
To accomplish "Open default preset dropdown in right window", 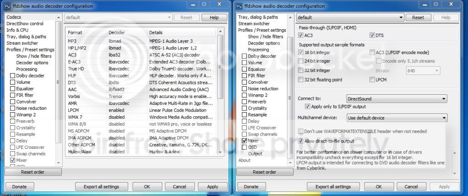I will 350,17.
